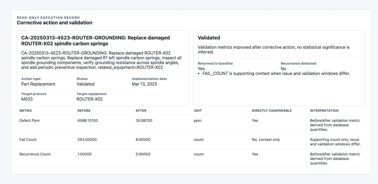378x184 pixels.
Task: Click the 'ppm' unit cell
Action: pyautogui.click(x=197, y=120)
